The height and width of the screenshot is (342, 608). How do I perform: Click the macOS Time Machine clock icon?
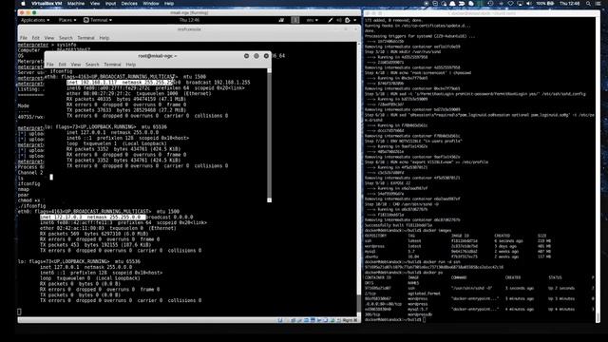tap(490, 4)
